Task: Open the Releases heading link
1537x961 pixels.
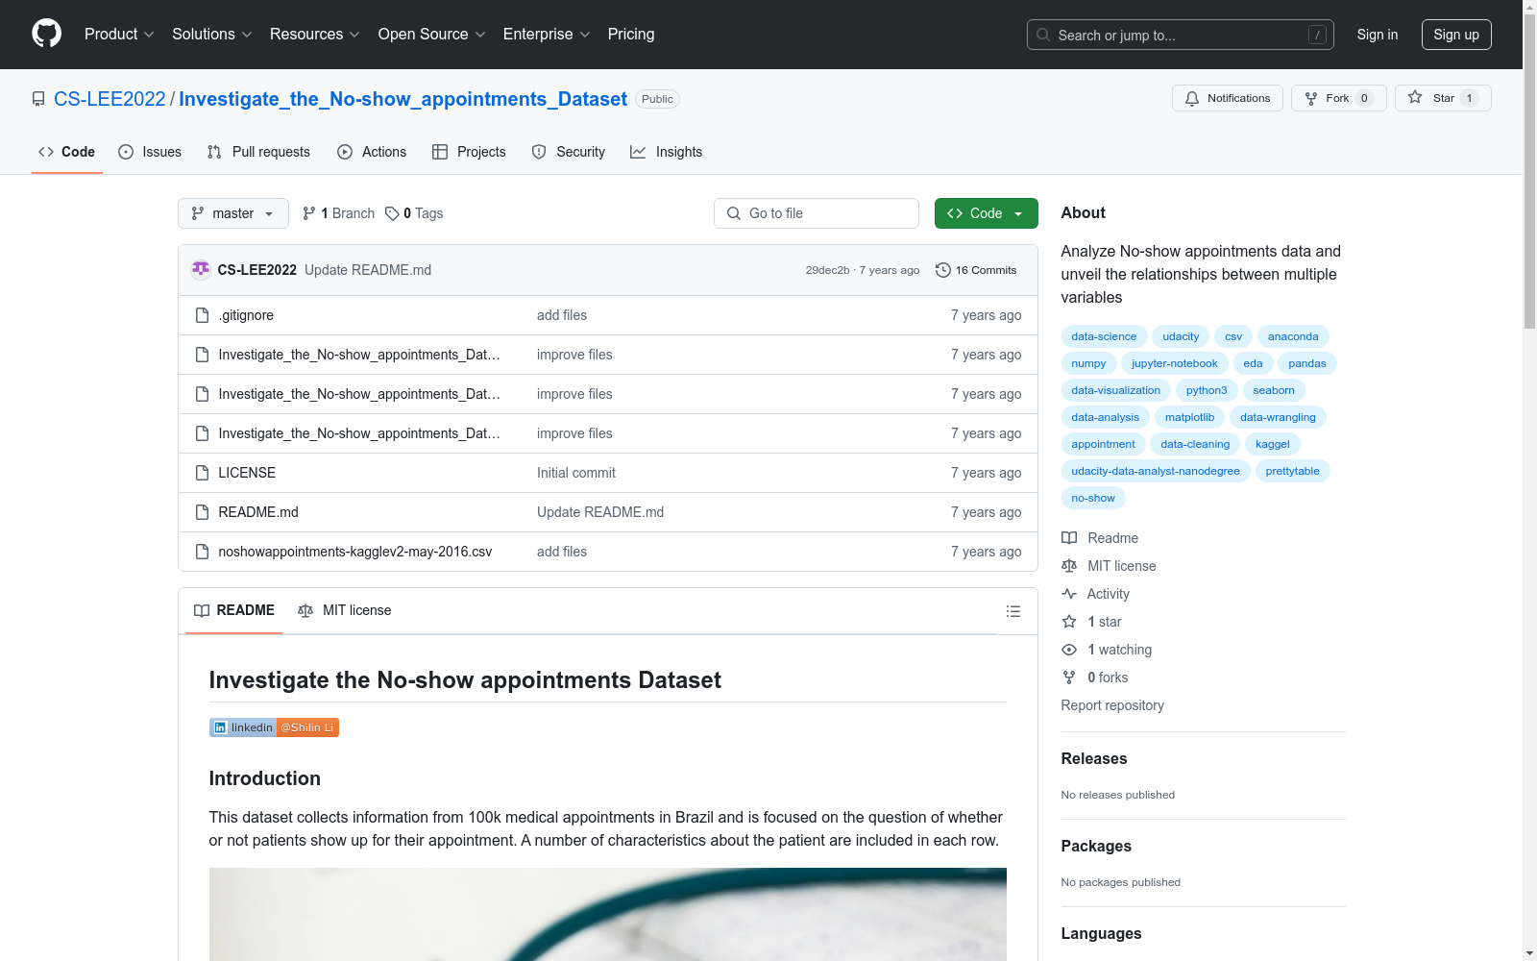Action: [1094, 758]
